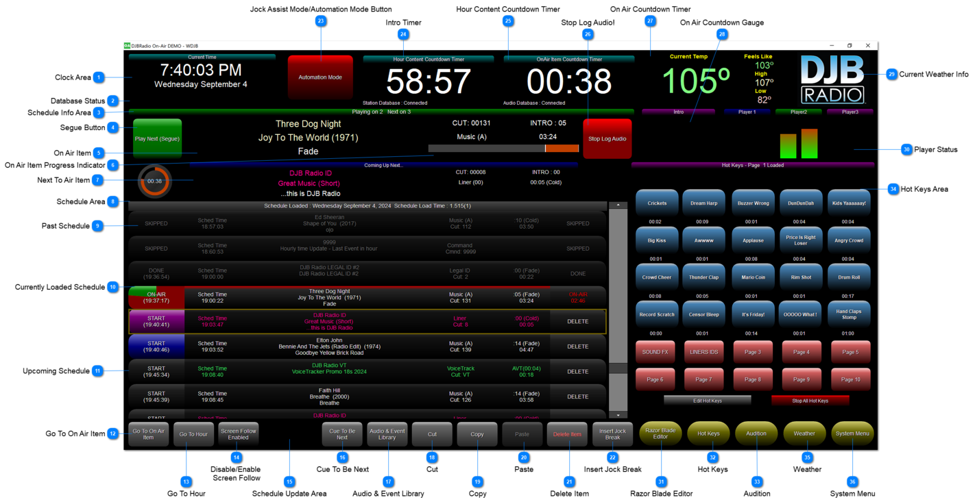The image size is (975, 504).
Task: Click Go To Hour button
Action: click(193, 434)
